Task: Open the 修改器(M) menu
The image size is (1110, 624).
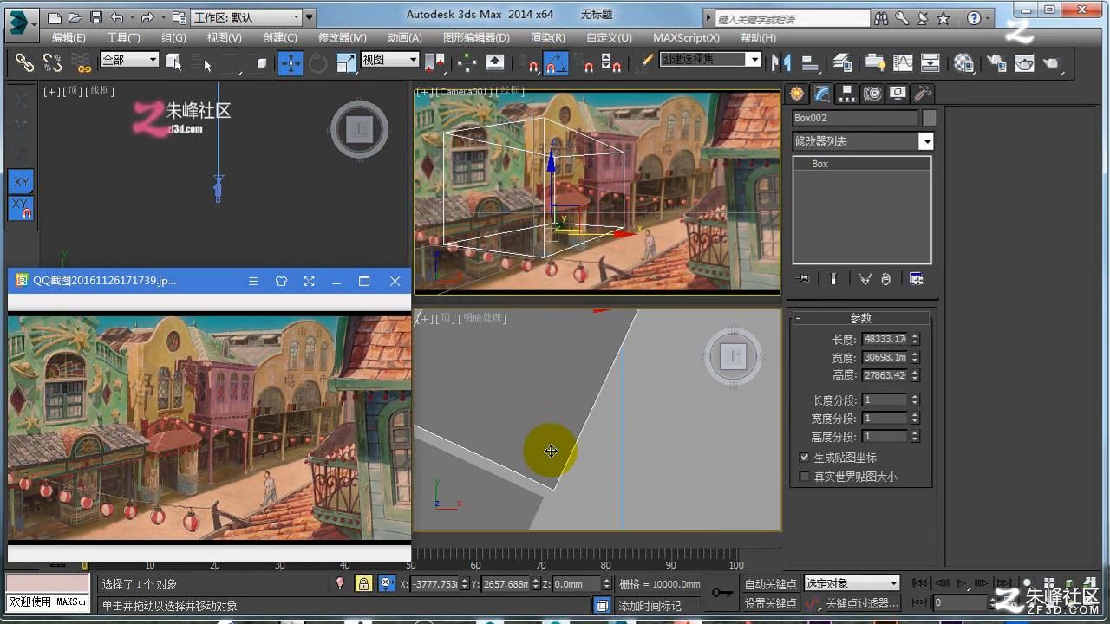Action: coord(343,38)
